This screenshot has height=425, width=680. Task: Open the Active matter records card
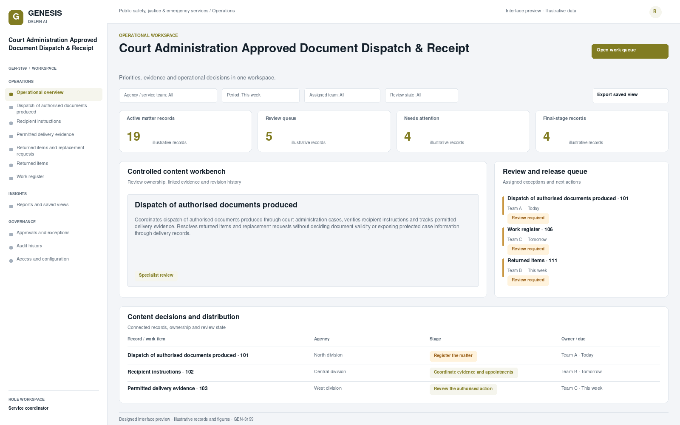[185, 131]
